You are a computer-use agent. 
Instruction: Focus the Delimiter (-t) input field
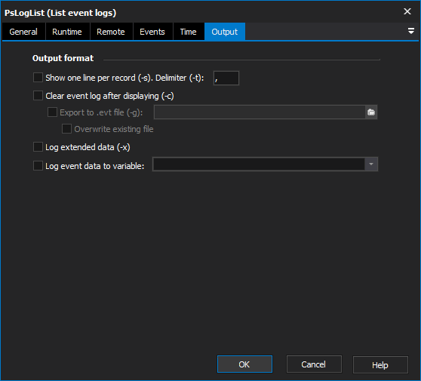(226, 78)
